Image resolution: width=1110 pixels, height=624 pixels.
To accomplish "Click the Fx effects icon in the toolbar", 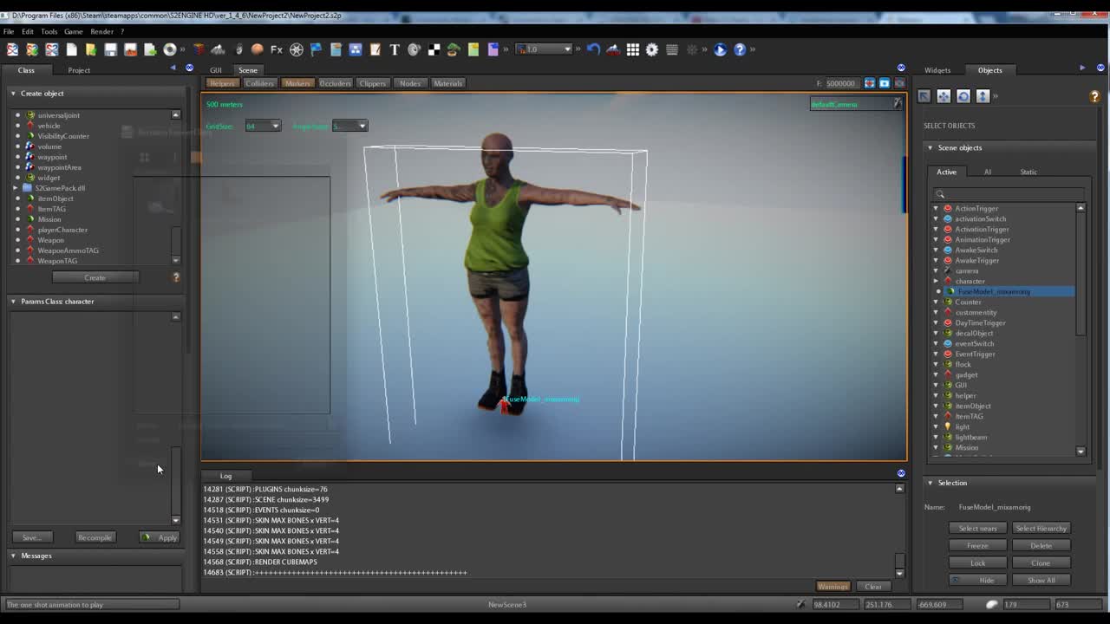I will point(277,49).
